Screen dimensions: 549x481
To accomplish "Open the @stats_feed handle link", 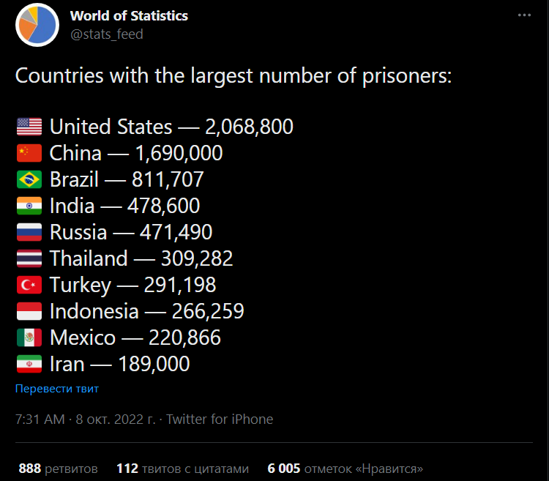I will tap(107, 34).
